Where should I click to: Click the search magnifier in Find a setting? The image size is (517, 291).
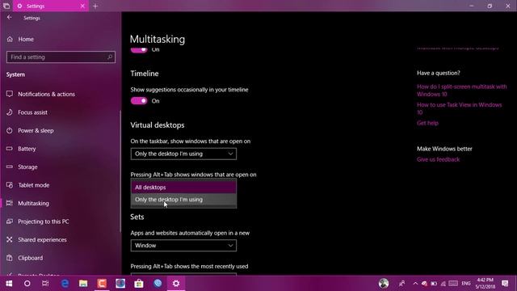click(110, 57)
